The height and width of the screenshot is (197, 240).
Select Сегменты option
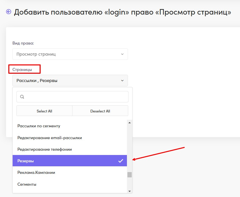click(x=70, y=184)
